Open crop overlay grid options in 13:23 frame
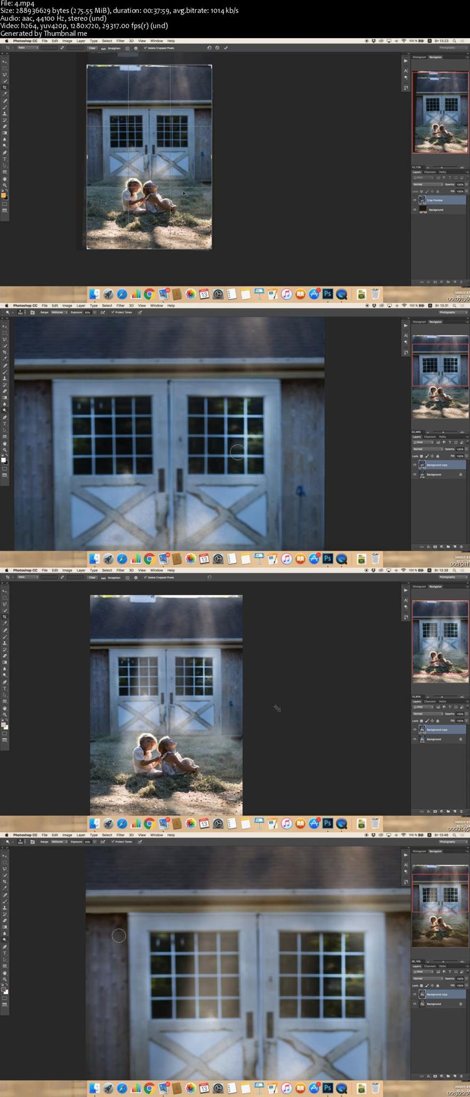This screenshot has width=470, height=1097. tap(127, 48)
